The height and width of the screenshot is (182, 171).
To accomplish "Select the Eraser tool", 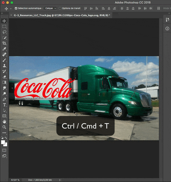I will (4, 77).
